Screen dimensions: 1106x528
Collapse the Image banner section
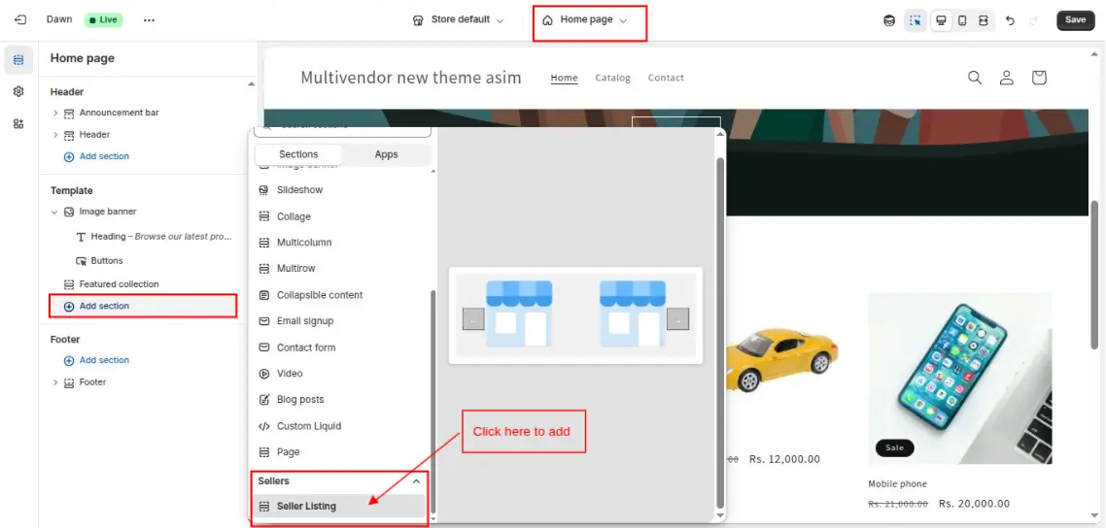coord(55,212)
